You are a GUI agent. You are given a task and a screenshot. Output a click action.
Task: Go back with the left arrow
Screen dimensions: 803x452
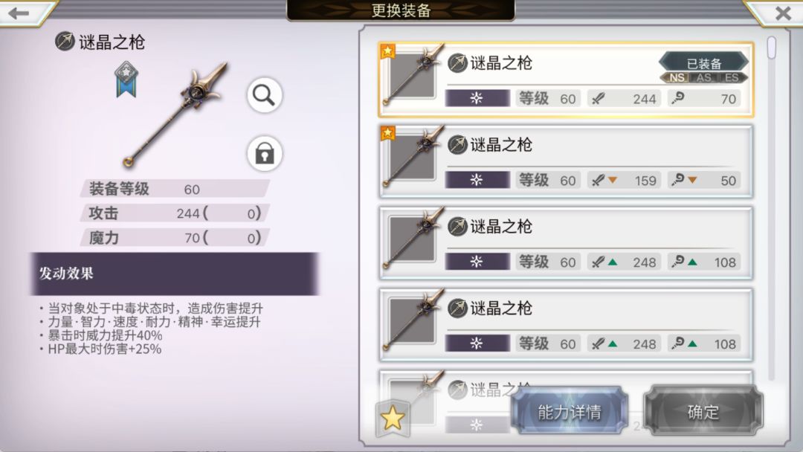[x=19, y=13]
